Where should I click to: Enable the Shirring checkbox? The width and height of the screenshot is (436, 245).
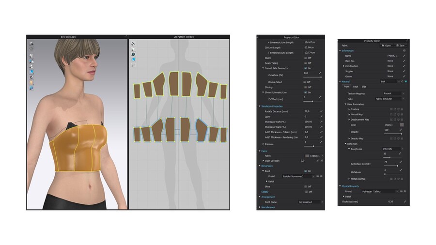click(x=305, y=87)
